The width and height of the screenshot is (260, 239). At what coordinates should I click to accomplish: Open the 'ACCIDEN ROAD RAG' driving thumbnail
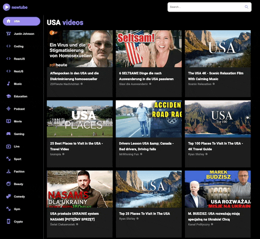pos(149,119)
